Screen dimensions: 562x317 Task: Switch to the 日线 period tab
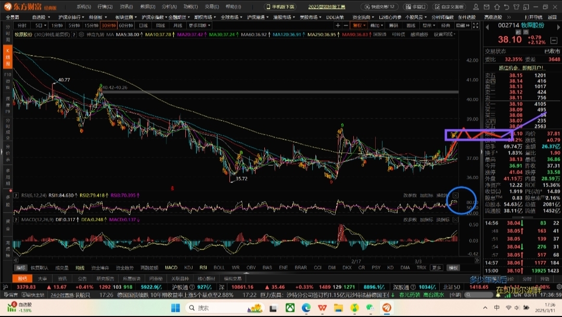(143, 25)
